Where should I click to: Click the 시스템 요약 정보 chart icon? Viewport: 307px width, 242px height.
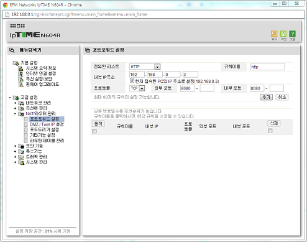pos(21,68)
